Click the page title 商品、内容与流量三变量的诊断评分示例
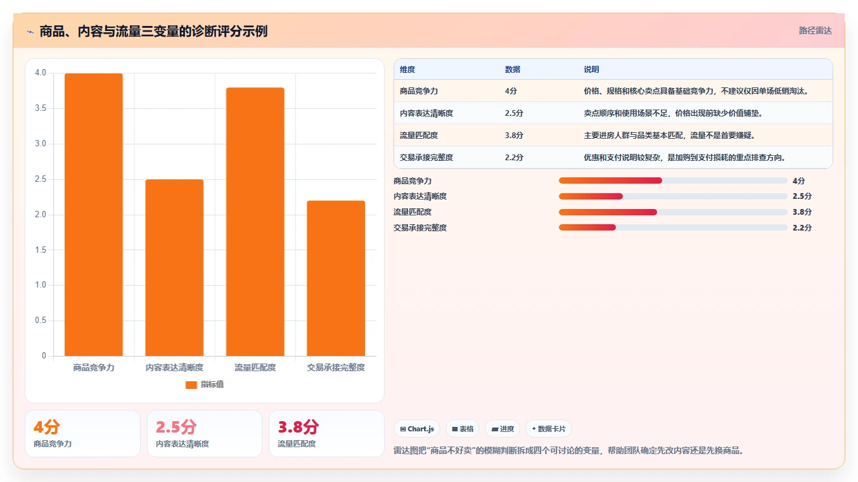The height and width of the screenshot is (482, 858). click(153, 31)
